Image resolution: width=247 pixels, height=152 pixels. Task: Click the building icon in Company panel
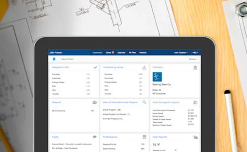pyautogui.click(x=196, y=67)
